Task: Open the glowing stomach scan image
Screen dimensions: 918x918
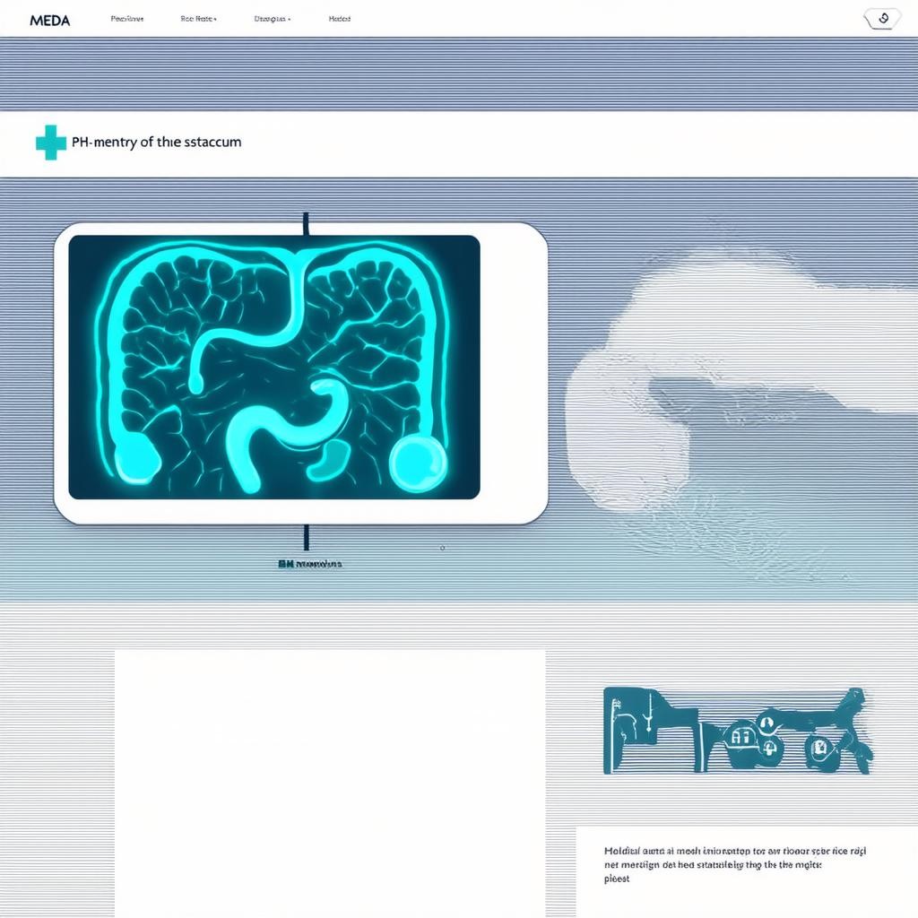Action: click(274, 367)
